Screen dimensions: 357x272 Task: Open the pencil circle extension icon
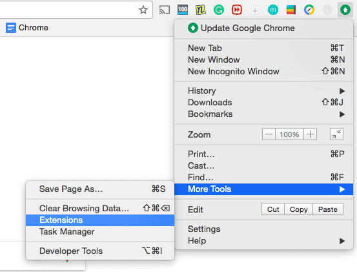(309, 10)
